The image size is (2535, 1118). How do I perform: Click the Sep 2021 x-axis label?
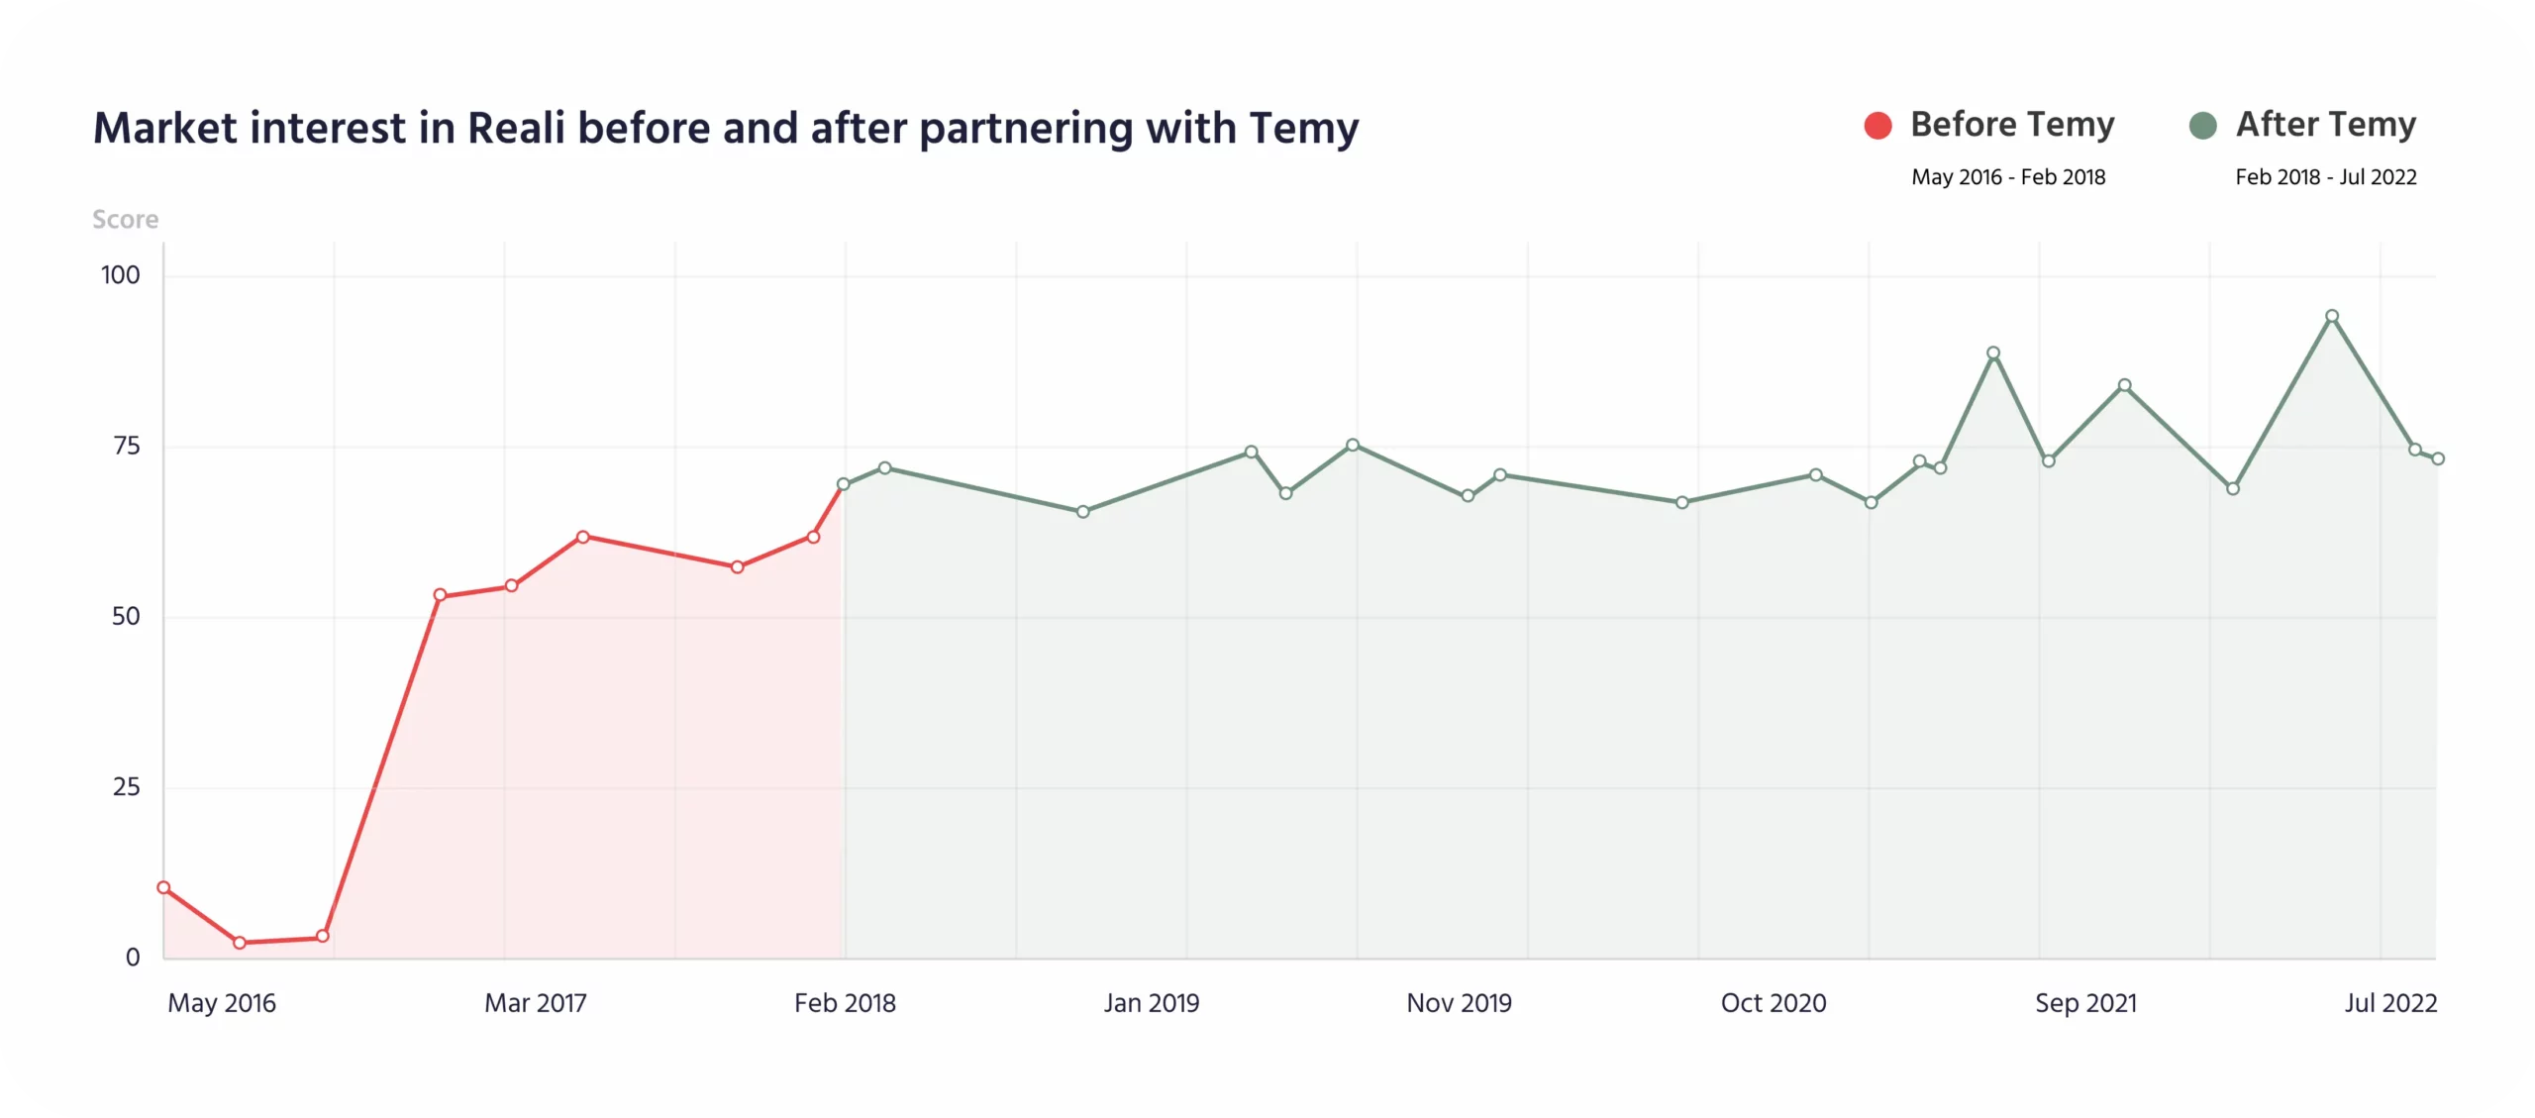pos(2085,1003)
